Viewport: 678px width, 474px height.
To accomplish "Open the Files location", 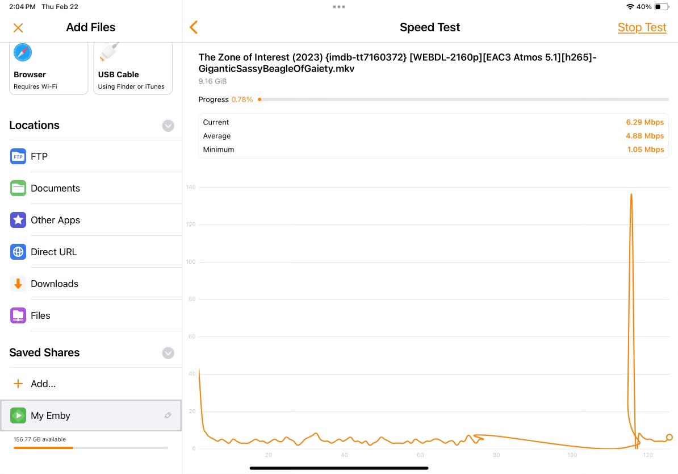I will 91,315.
